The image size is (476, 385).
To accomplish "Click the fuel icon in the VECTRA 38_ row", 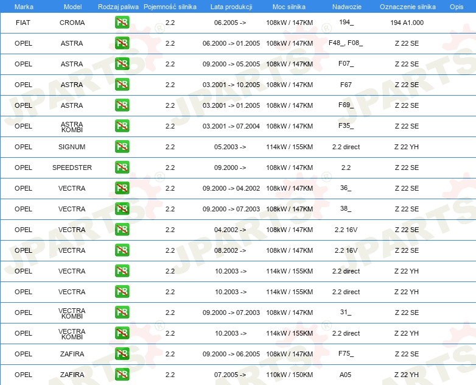I will [x=122, y=209].
